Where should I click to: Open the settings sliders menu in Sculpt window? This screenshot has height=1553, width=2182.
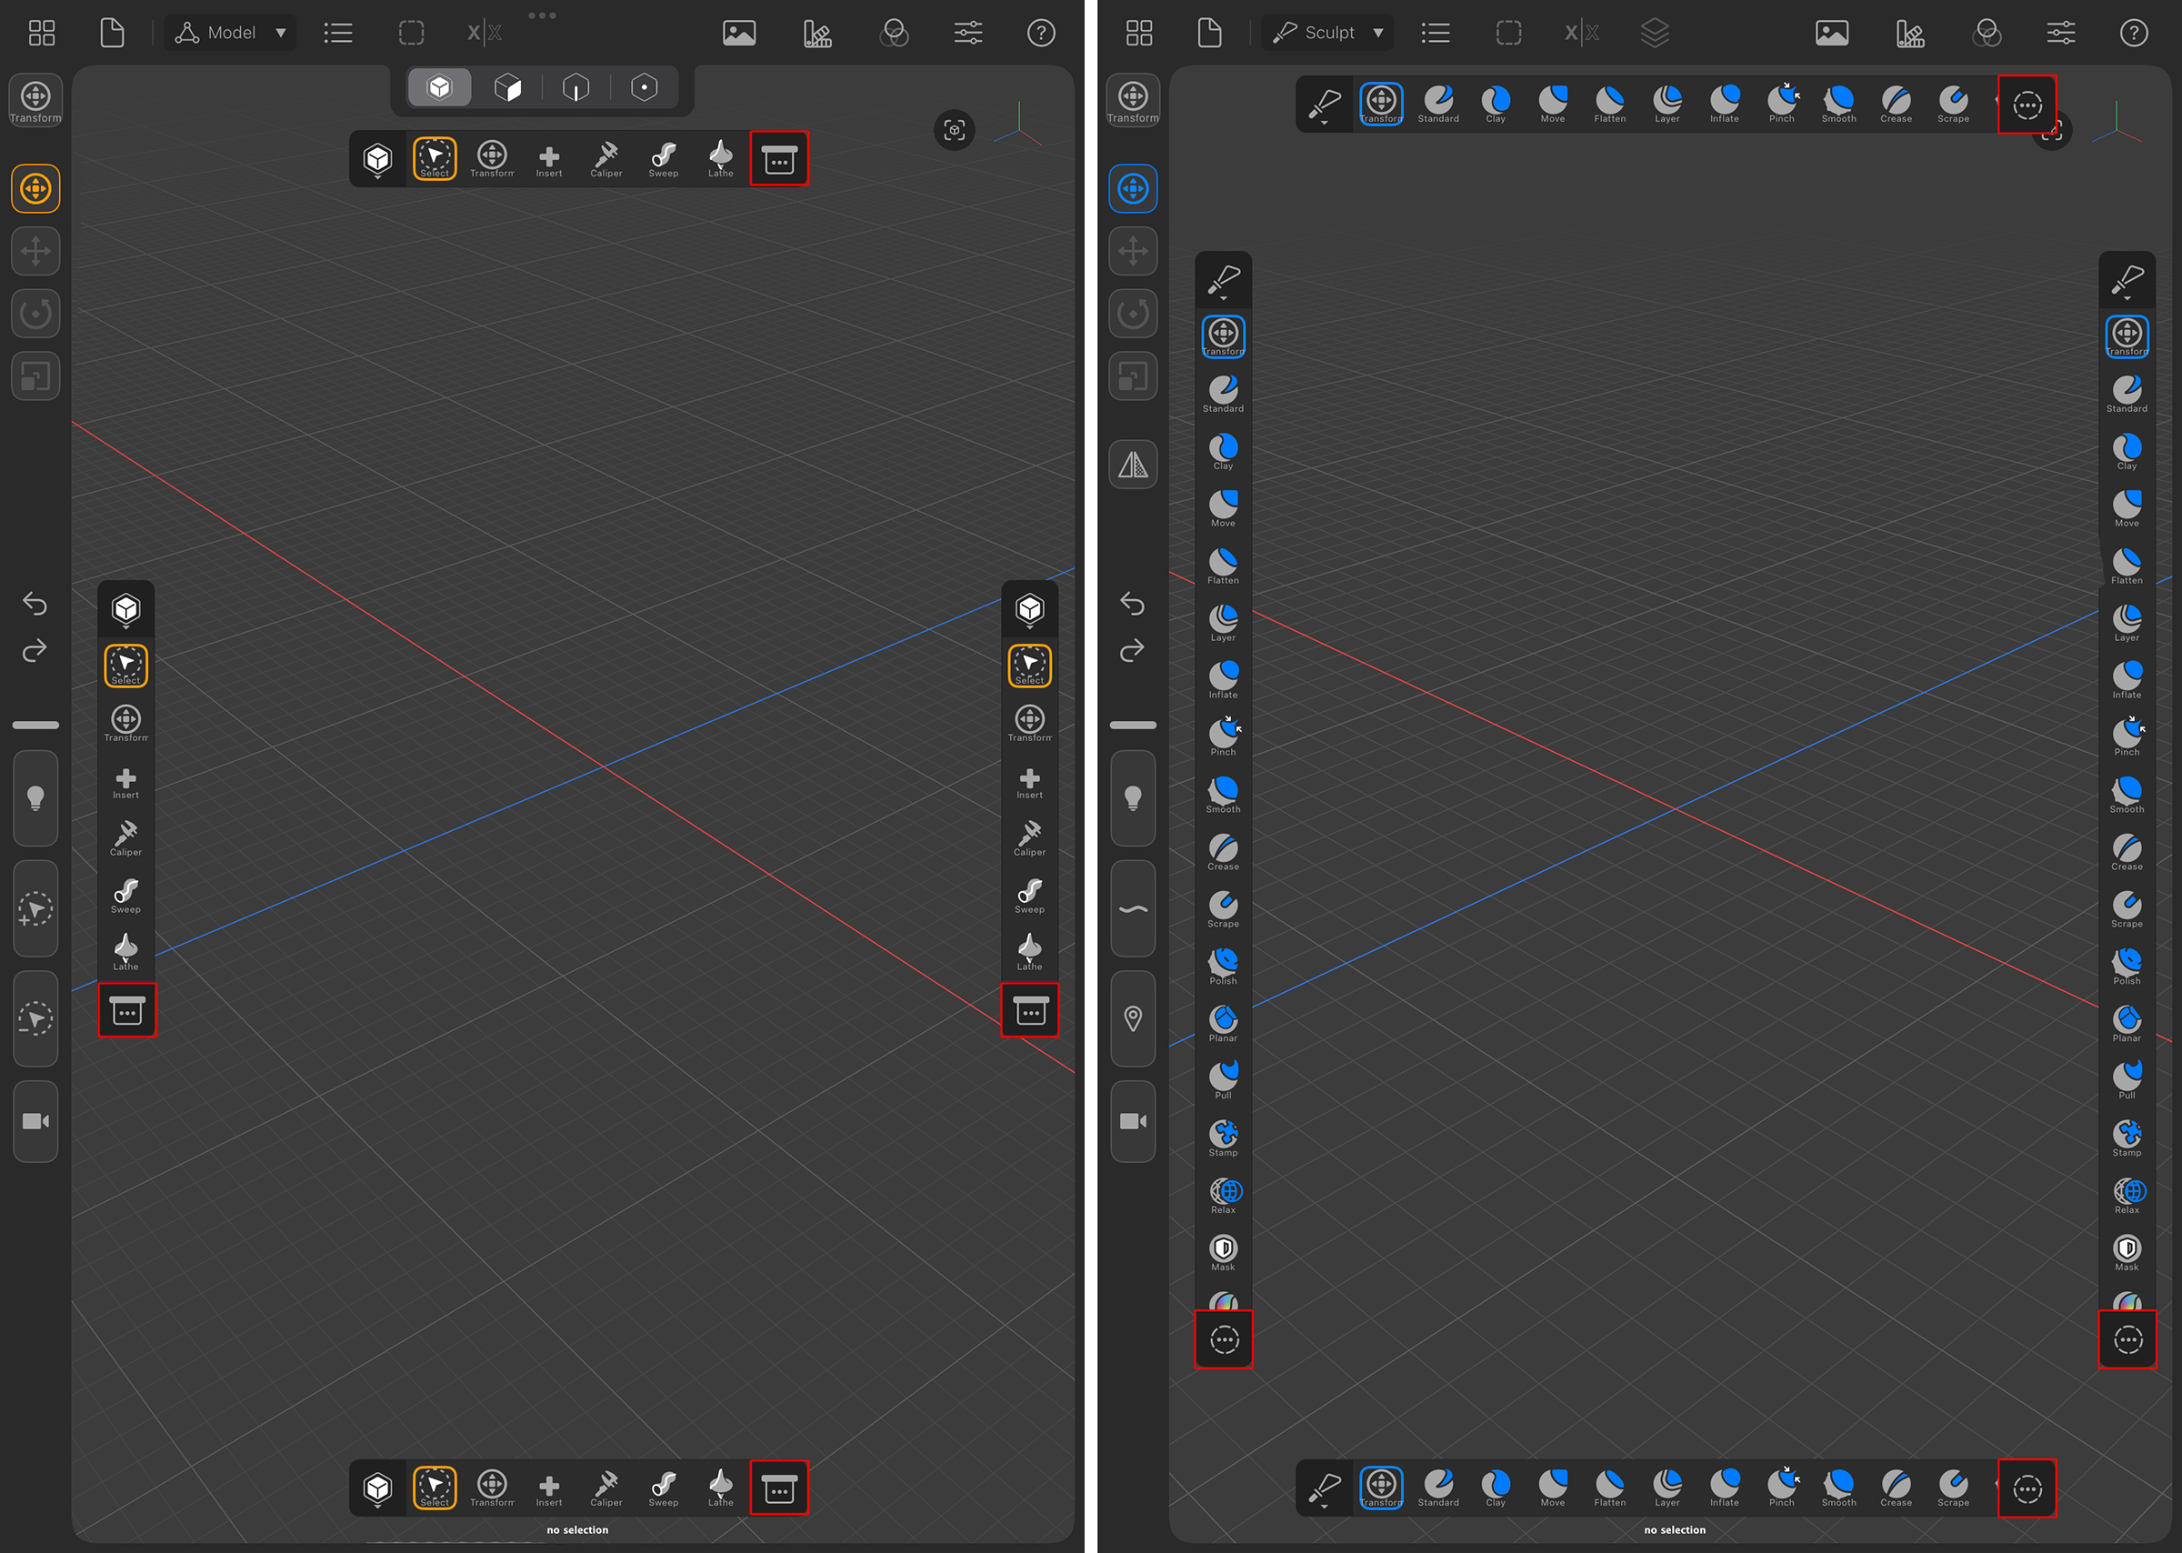(x=2060, y=34)
